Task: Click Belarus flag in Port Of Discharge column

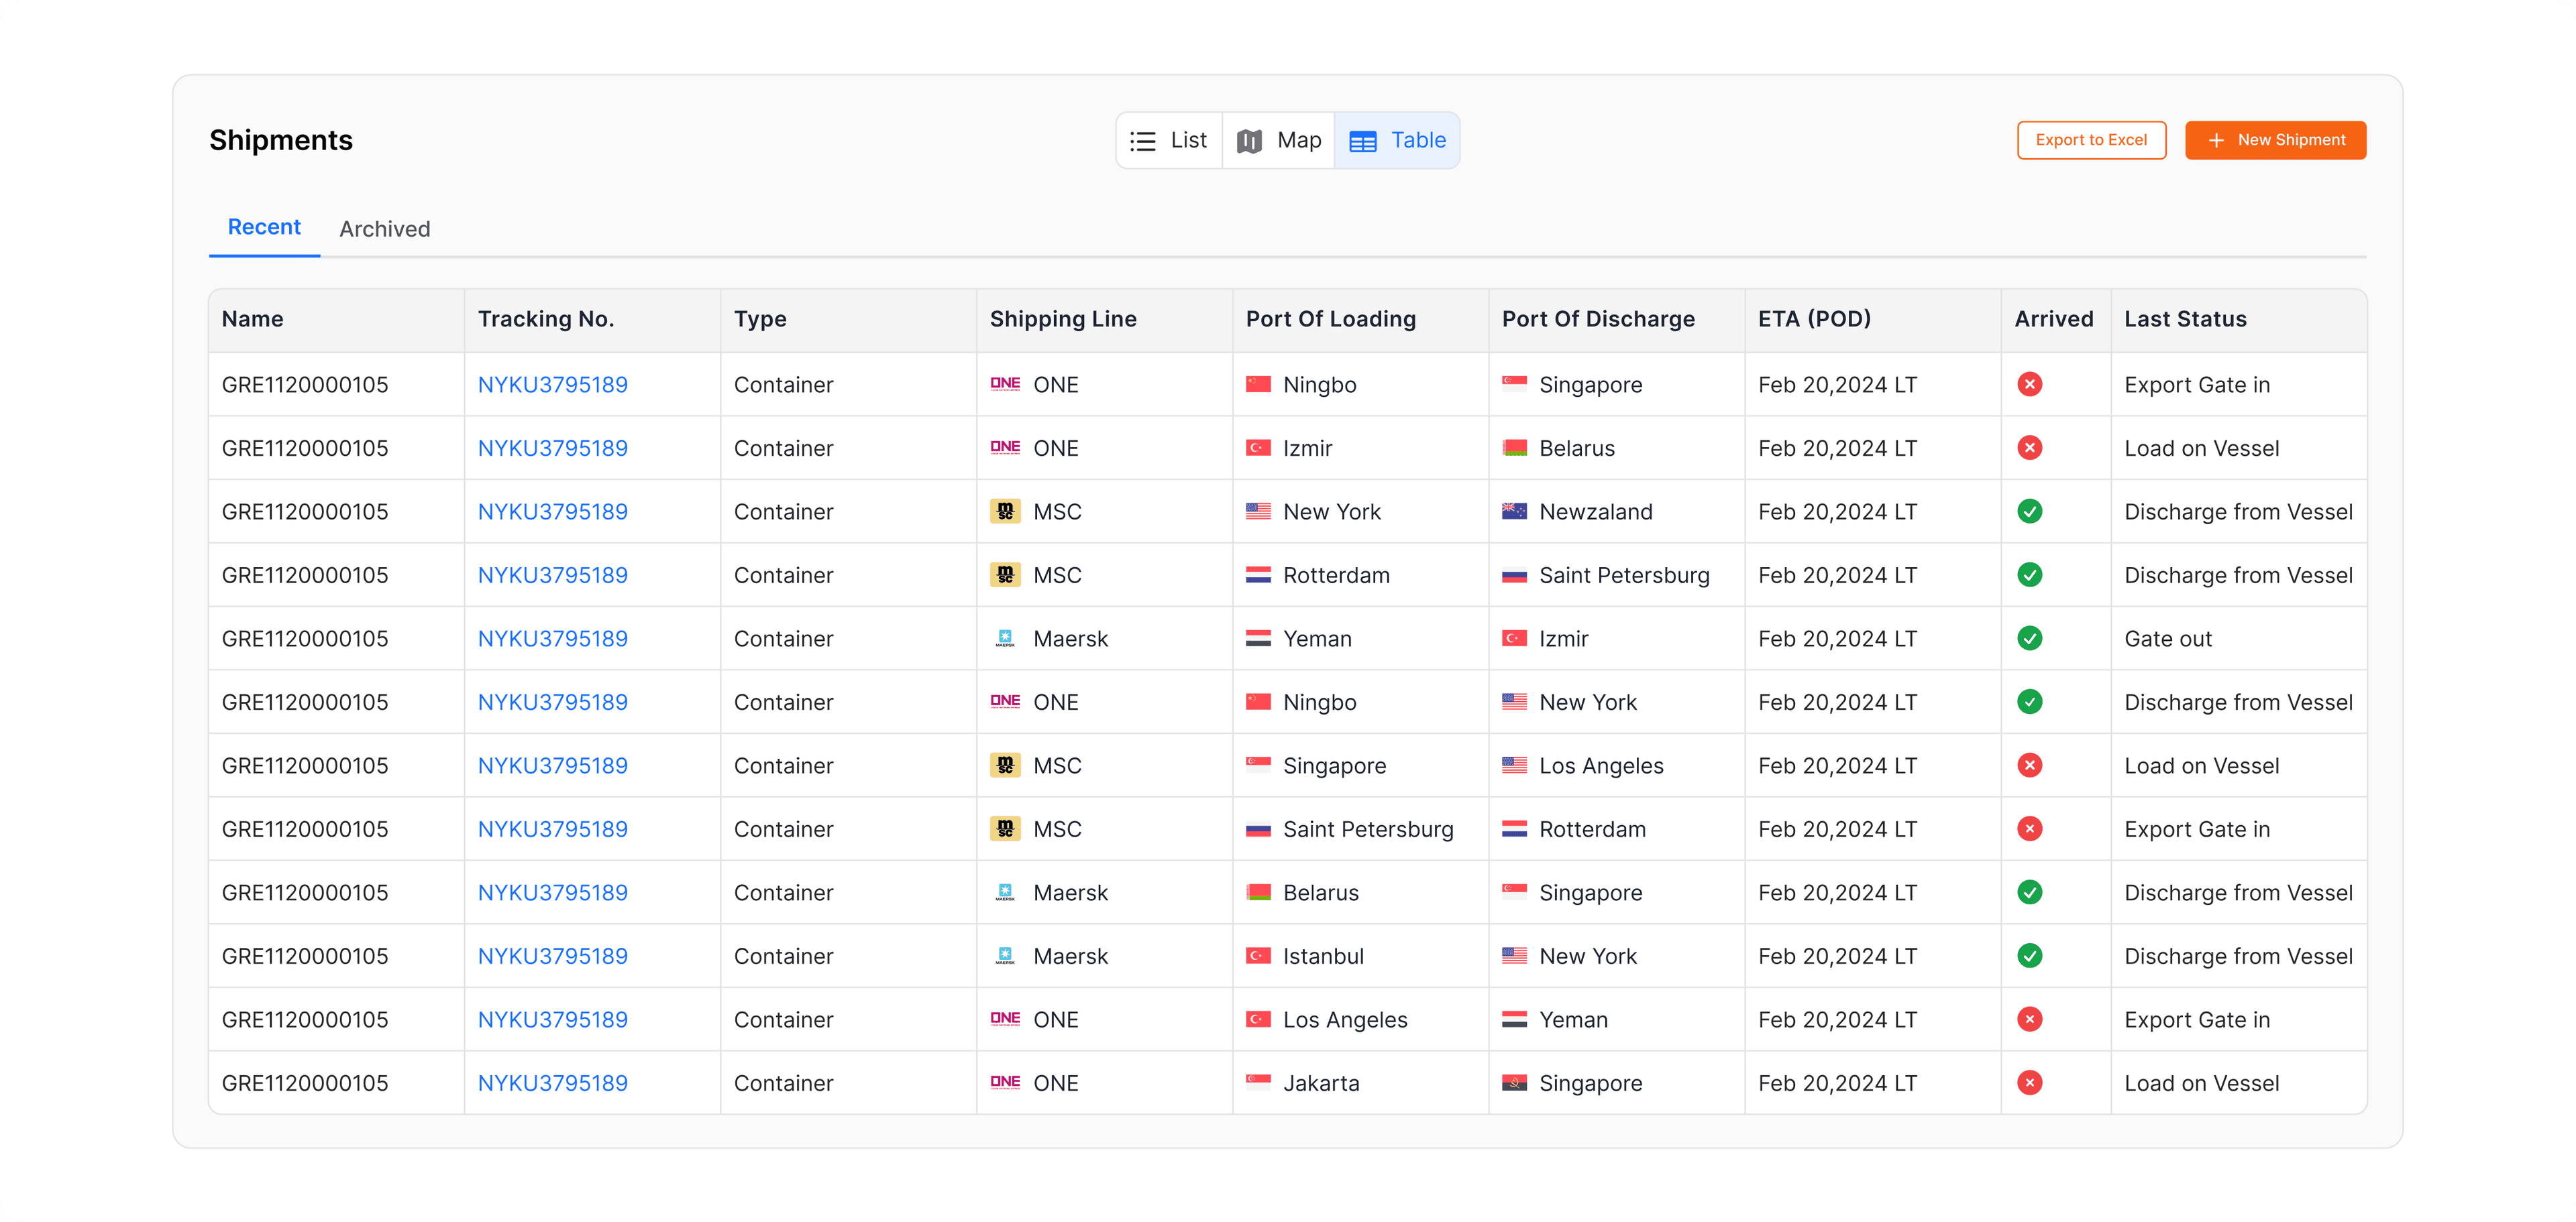Action: (1514, 448)
